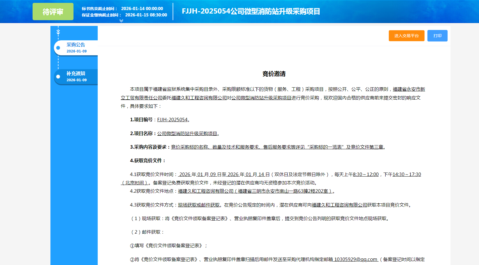Click the white dot beside 补充通知
Screen dimensions: 479x265
coord(58,77)
